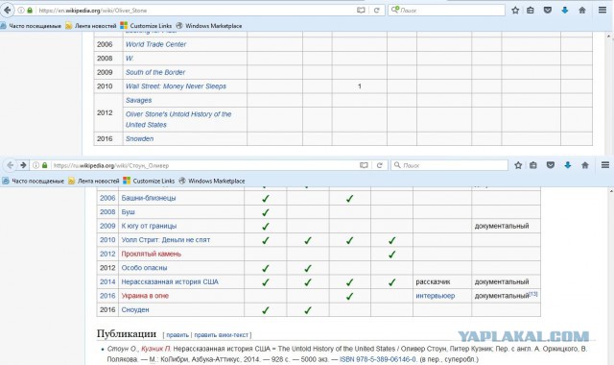Click the Поиск search box in en.wikipedia window
This screenshot has width=614, height=365.
pyautogui.click(x=446, y=11)
